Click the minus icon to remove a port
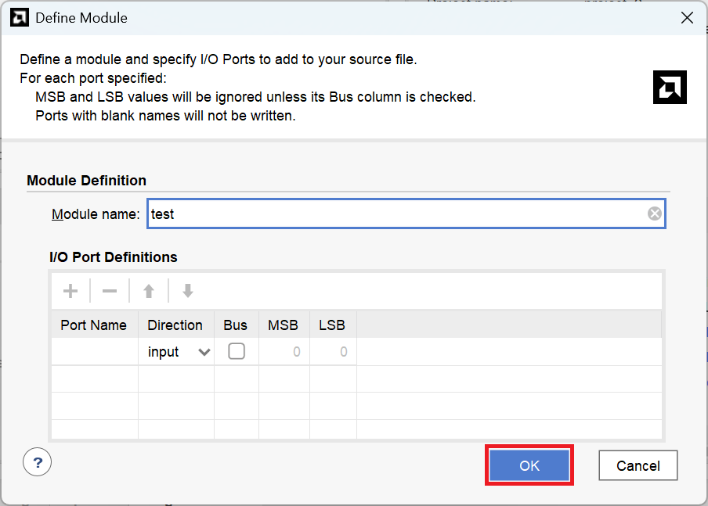This screenshot has width=708, height=506. pos(110,291)
